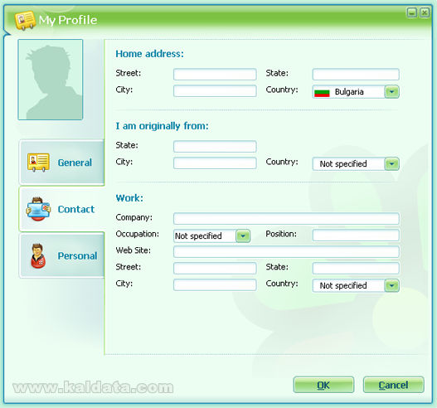Close the My Profile window
This screenshot has height=408, width=437.
[425, 12]
